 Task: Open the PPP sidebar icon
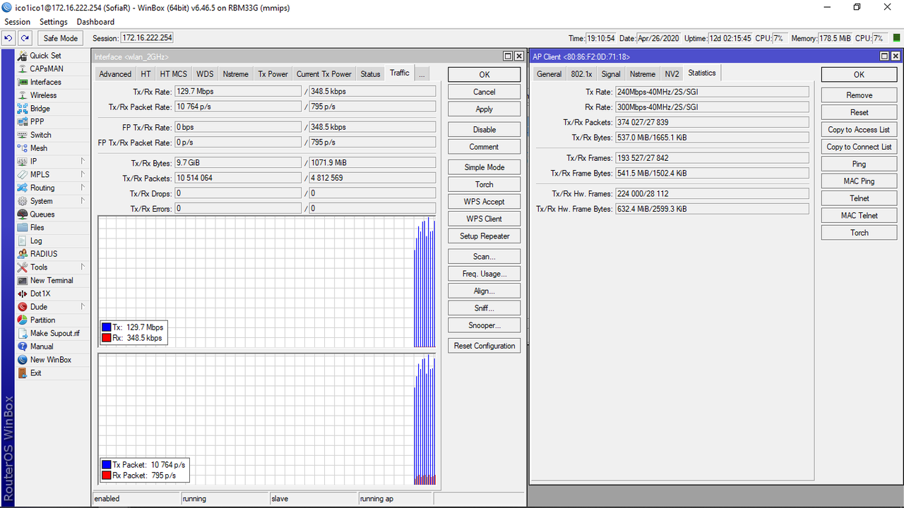point(23,121)
